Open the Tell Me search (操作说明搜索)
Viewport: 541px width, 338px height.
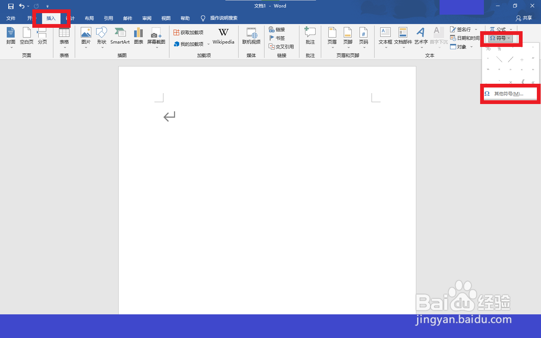click(219, 18)
